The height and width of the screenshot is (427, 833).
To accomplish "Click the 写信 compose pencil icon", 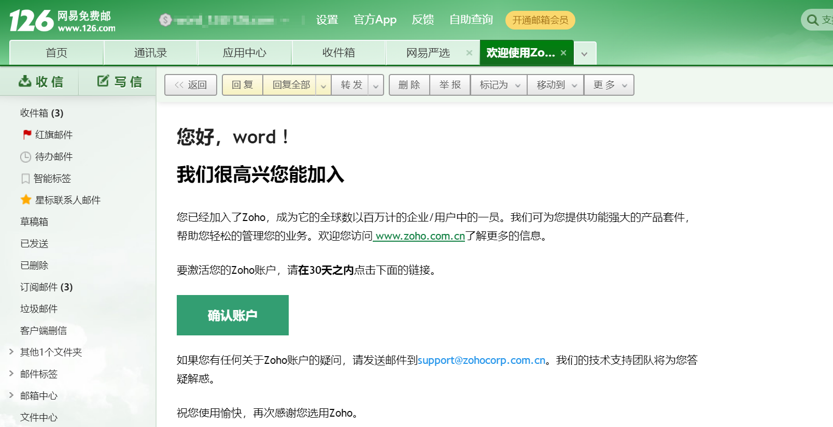I will [103, 81].
